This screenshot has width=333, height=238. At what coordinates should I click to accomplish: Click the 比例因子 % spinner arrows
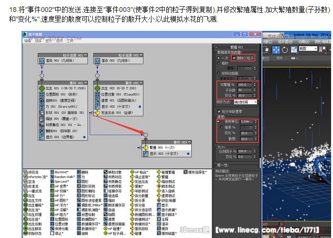tap(255, 151)
